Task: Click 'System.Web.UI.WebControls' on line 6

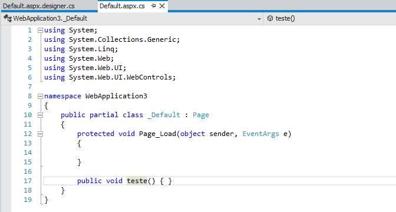Action: pyautogui.click(x=120, y=77)
